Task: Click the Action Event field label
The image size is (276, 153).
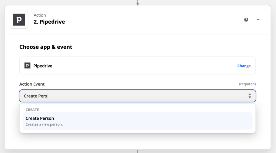Action: coord(32,84)
